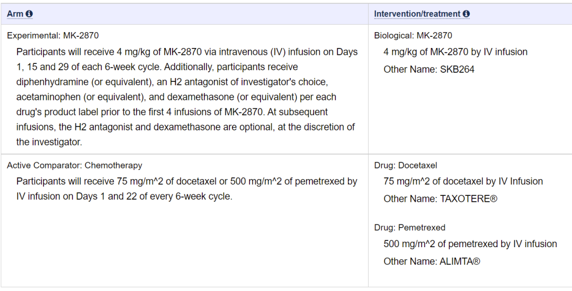572x291 pixels.
Task: Click the Intervention/treatment column header link
Action: click(x=417, y=14)
